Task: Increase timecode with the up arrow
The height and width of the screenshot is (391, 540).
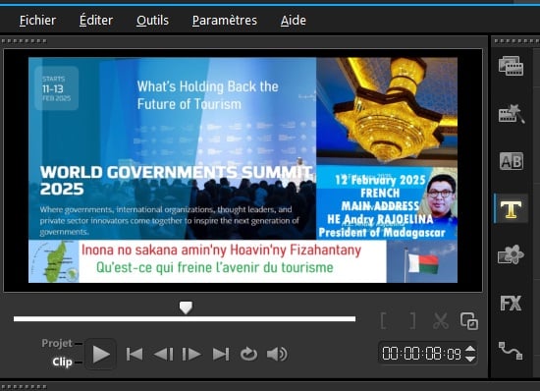Action: tap(470, 349)
